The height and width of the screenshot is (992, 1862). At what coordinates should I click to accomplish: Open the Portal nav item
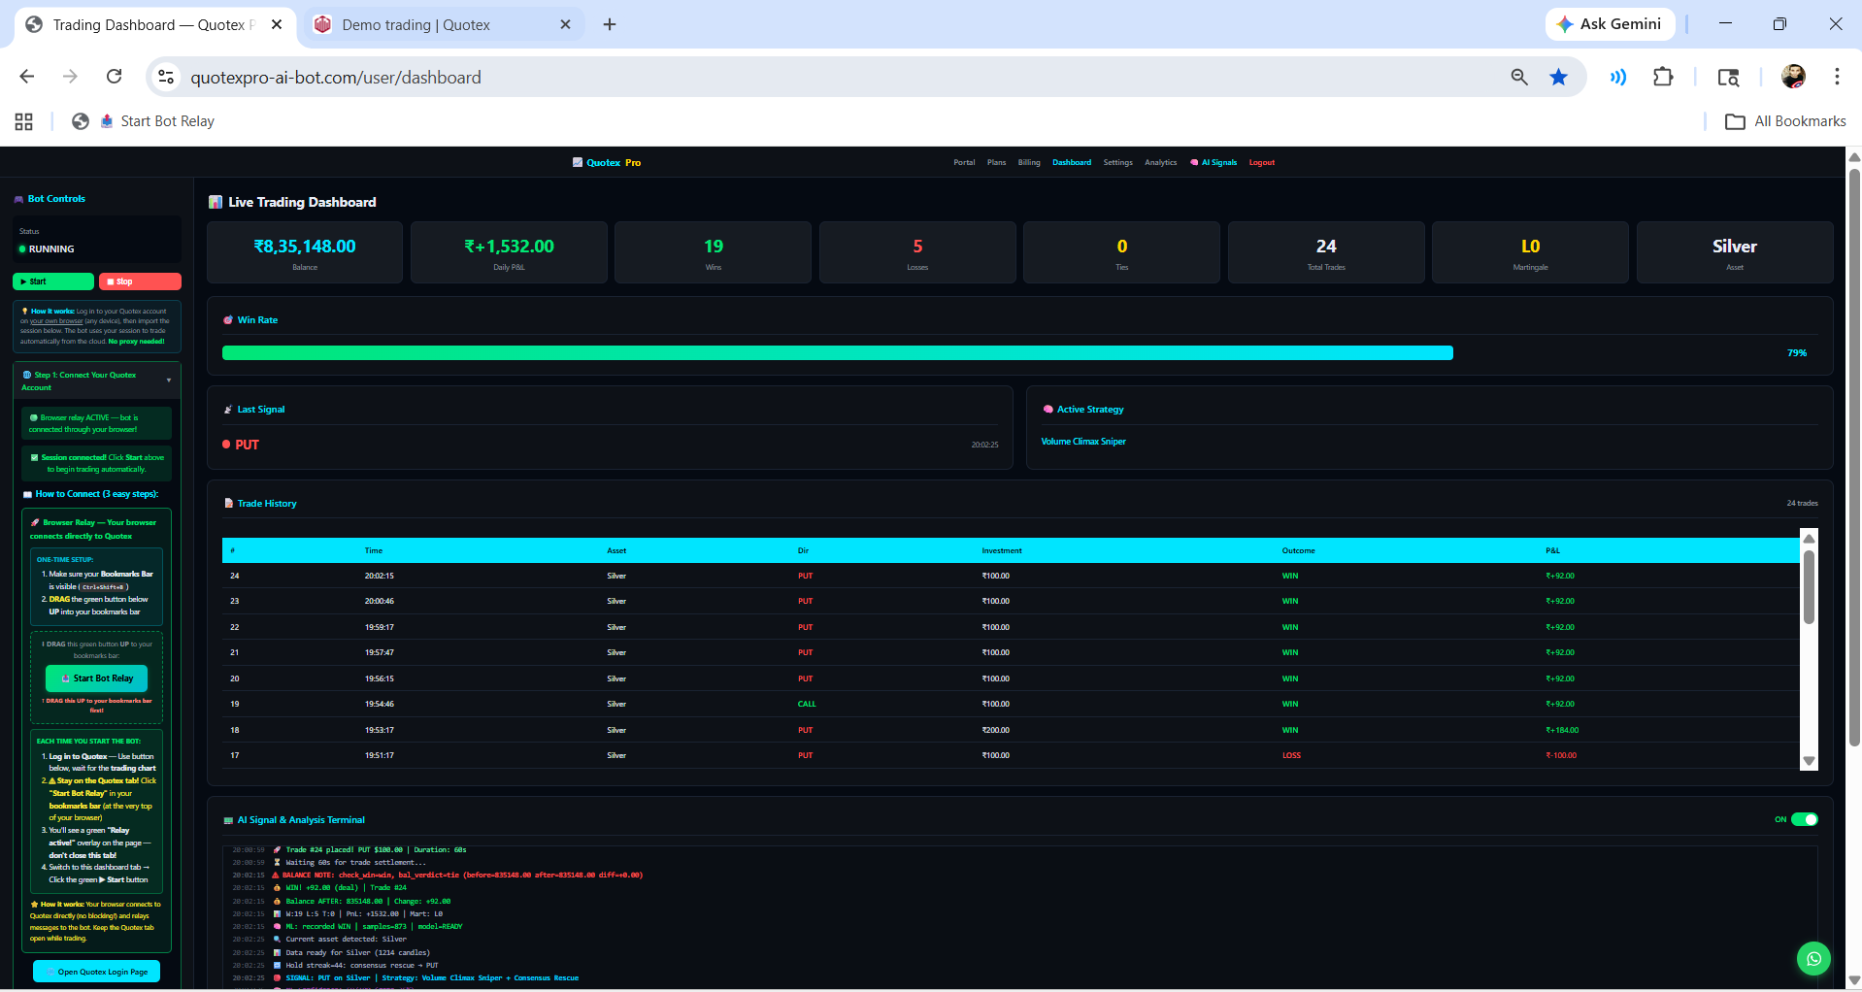pos(964,162)
